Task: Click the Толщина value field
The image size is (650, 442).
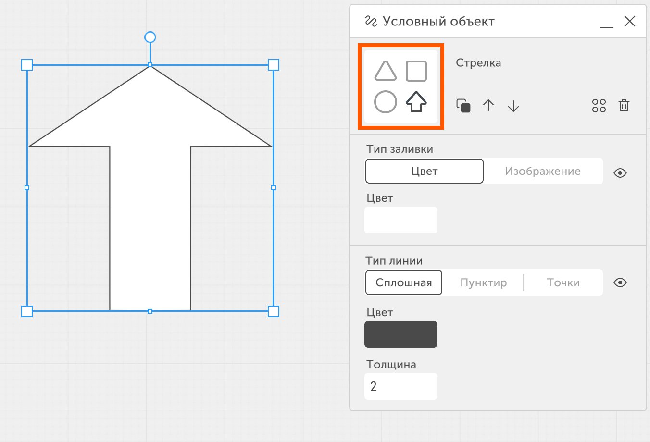Action: click(401, 386)
